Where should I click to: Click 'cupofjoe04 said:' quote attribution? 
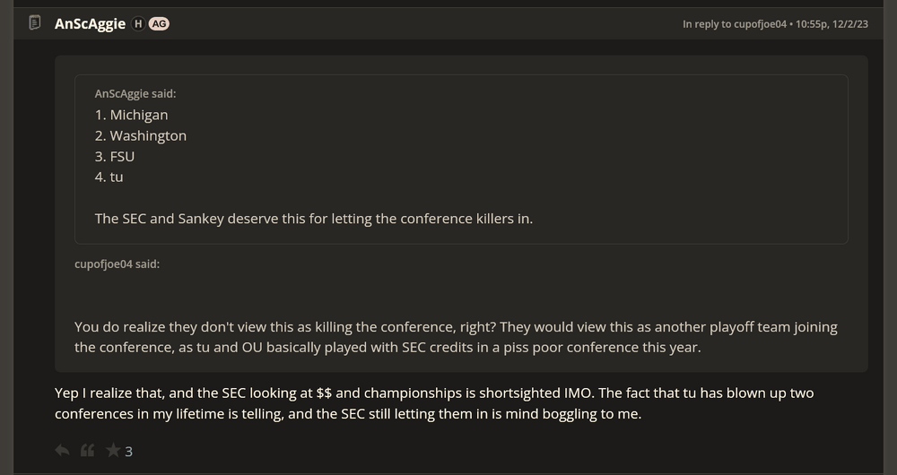click(x=117, y=264)
